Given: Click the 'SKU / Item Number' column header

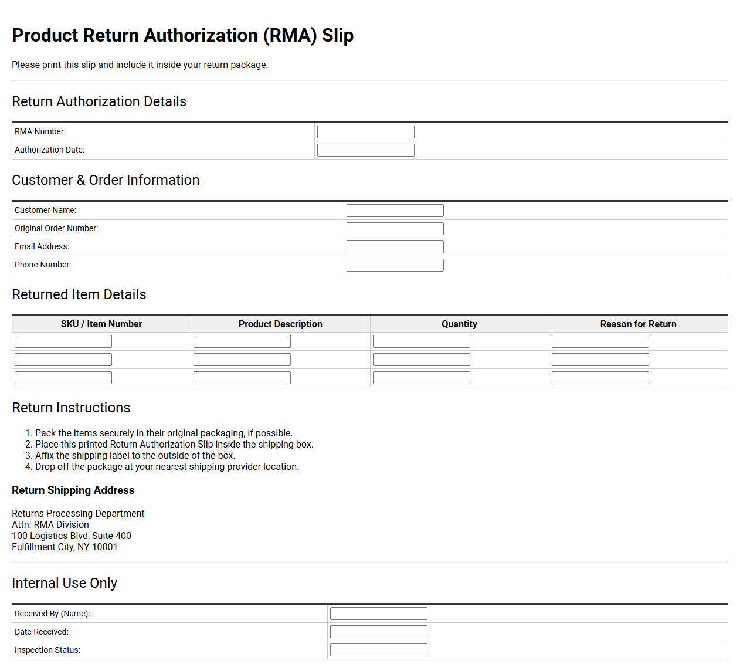Looking at the screenshot, I should tap(101, 324).
